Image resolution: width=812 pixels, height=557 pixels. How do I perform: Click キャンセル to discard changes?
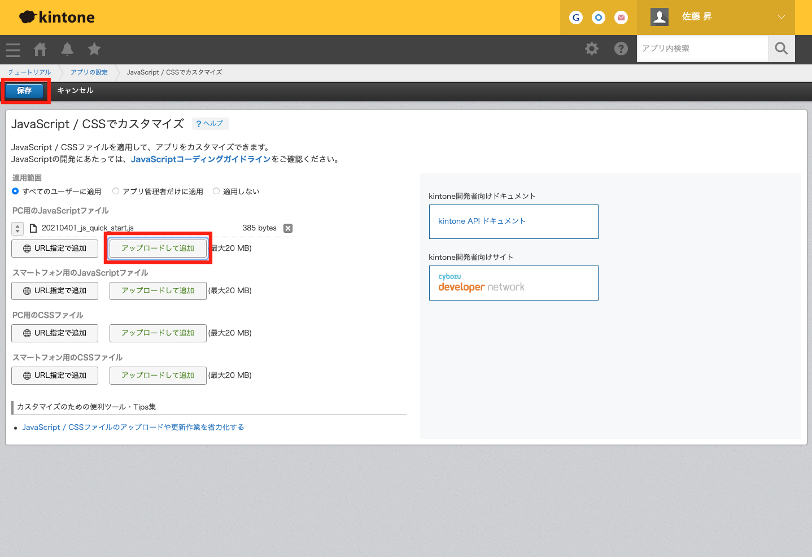tap(75, 90)
